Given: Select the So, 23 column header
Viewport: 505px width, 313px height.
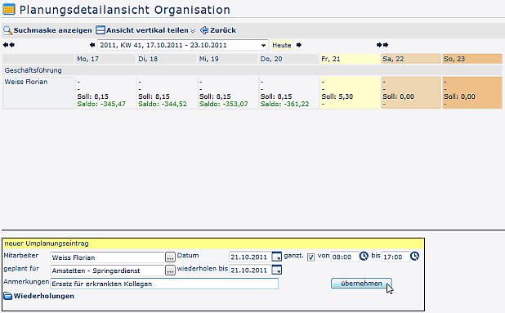Looking at the screenshot, I should point(472,59).
